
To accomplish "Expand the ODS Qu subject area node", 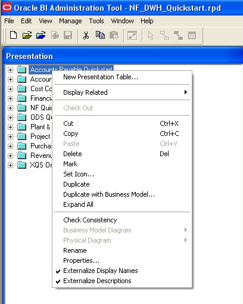I will 10,117.
